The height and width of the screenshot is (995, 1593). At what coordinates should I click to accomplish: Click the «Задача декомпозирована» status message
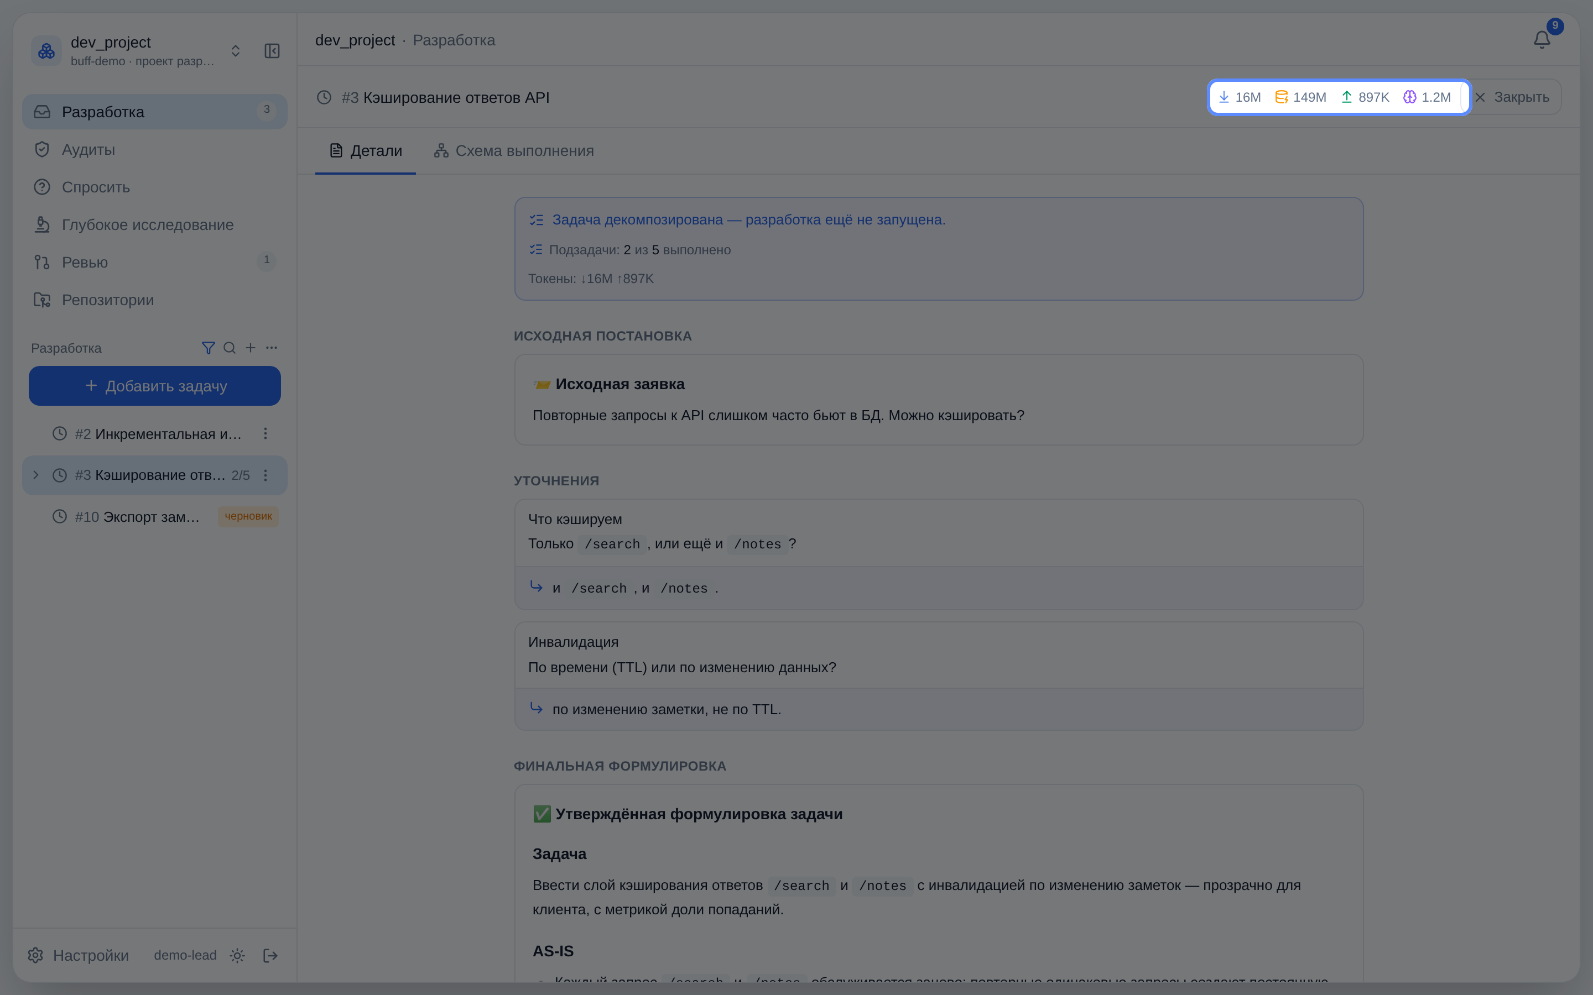coord(749,220)
